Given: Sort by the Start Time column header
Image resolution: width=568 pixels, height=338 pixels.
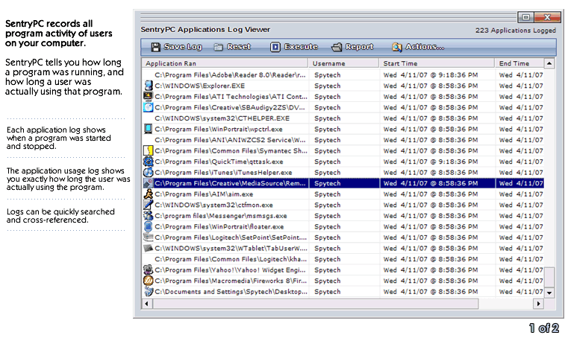Looking at the screenshot, I should (437, 63).
